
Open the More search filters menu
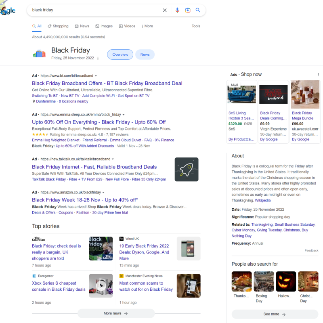coord(147,26)
